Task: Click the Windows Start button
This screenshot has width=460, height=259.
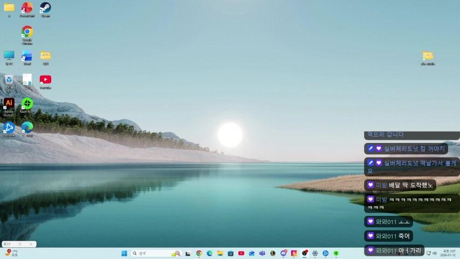Action: (124, 253)
